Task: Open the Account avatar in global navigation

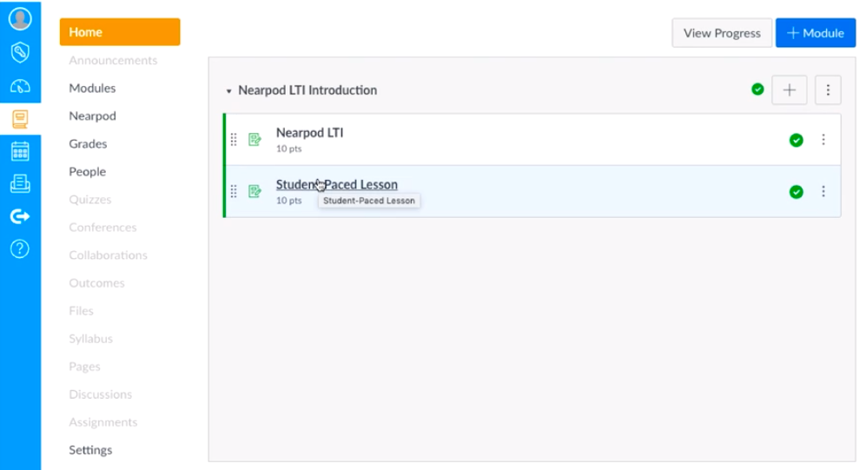Action: click(20, 19)
